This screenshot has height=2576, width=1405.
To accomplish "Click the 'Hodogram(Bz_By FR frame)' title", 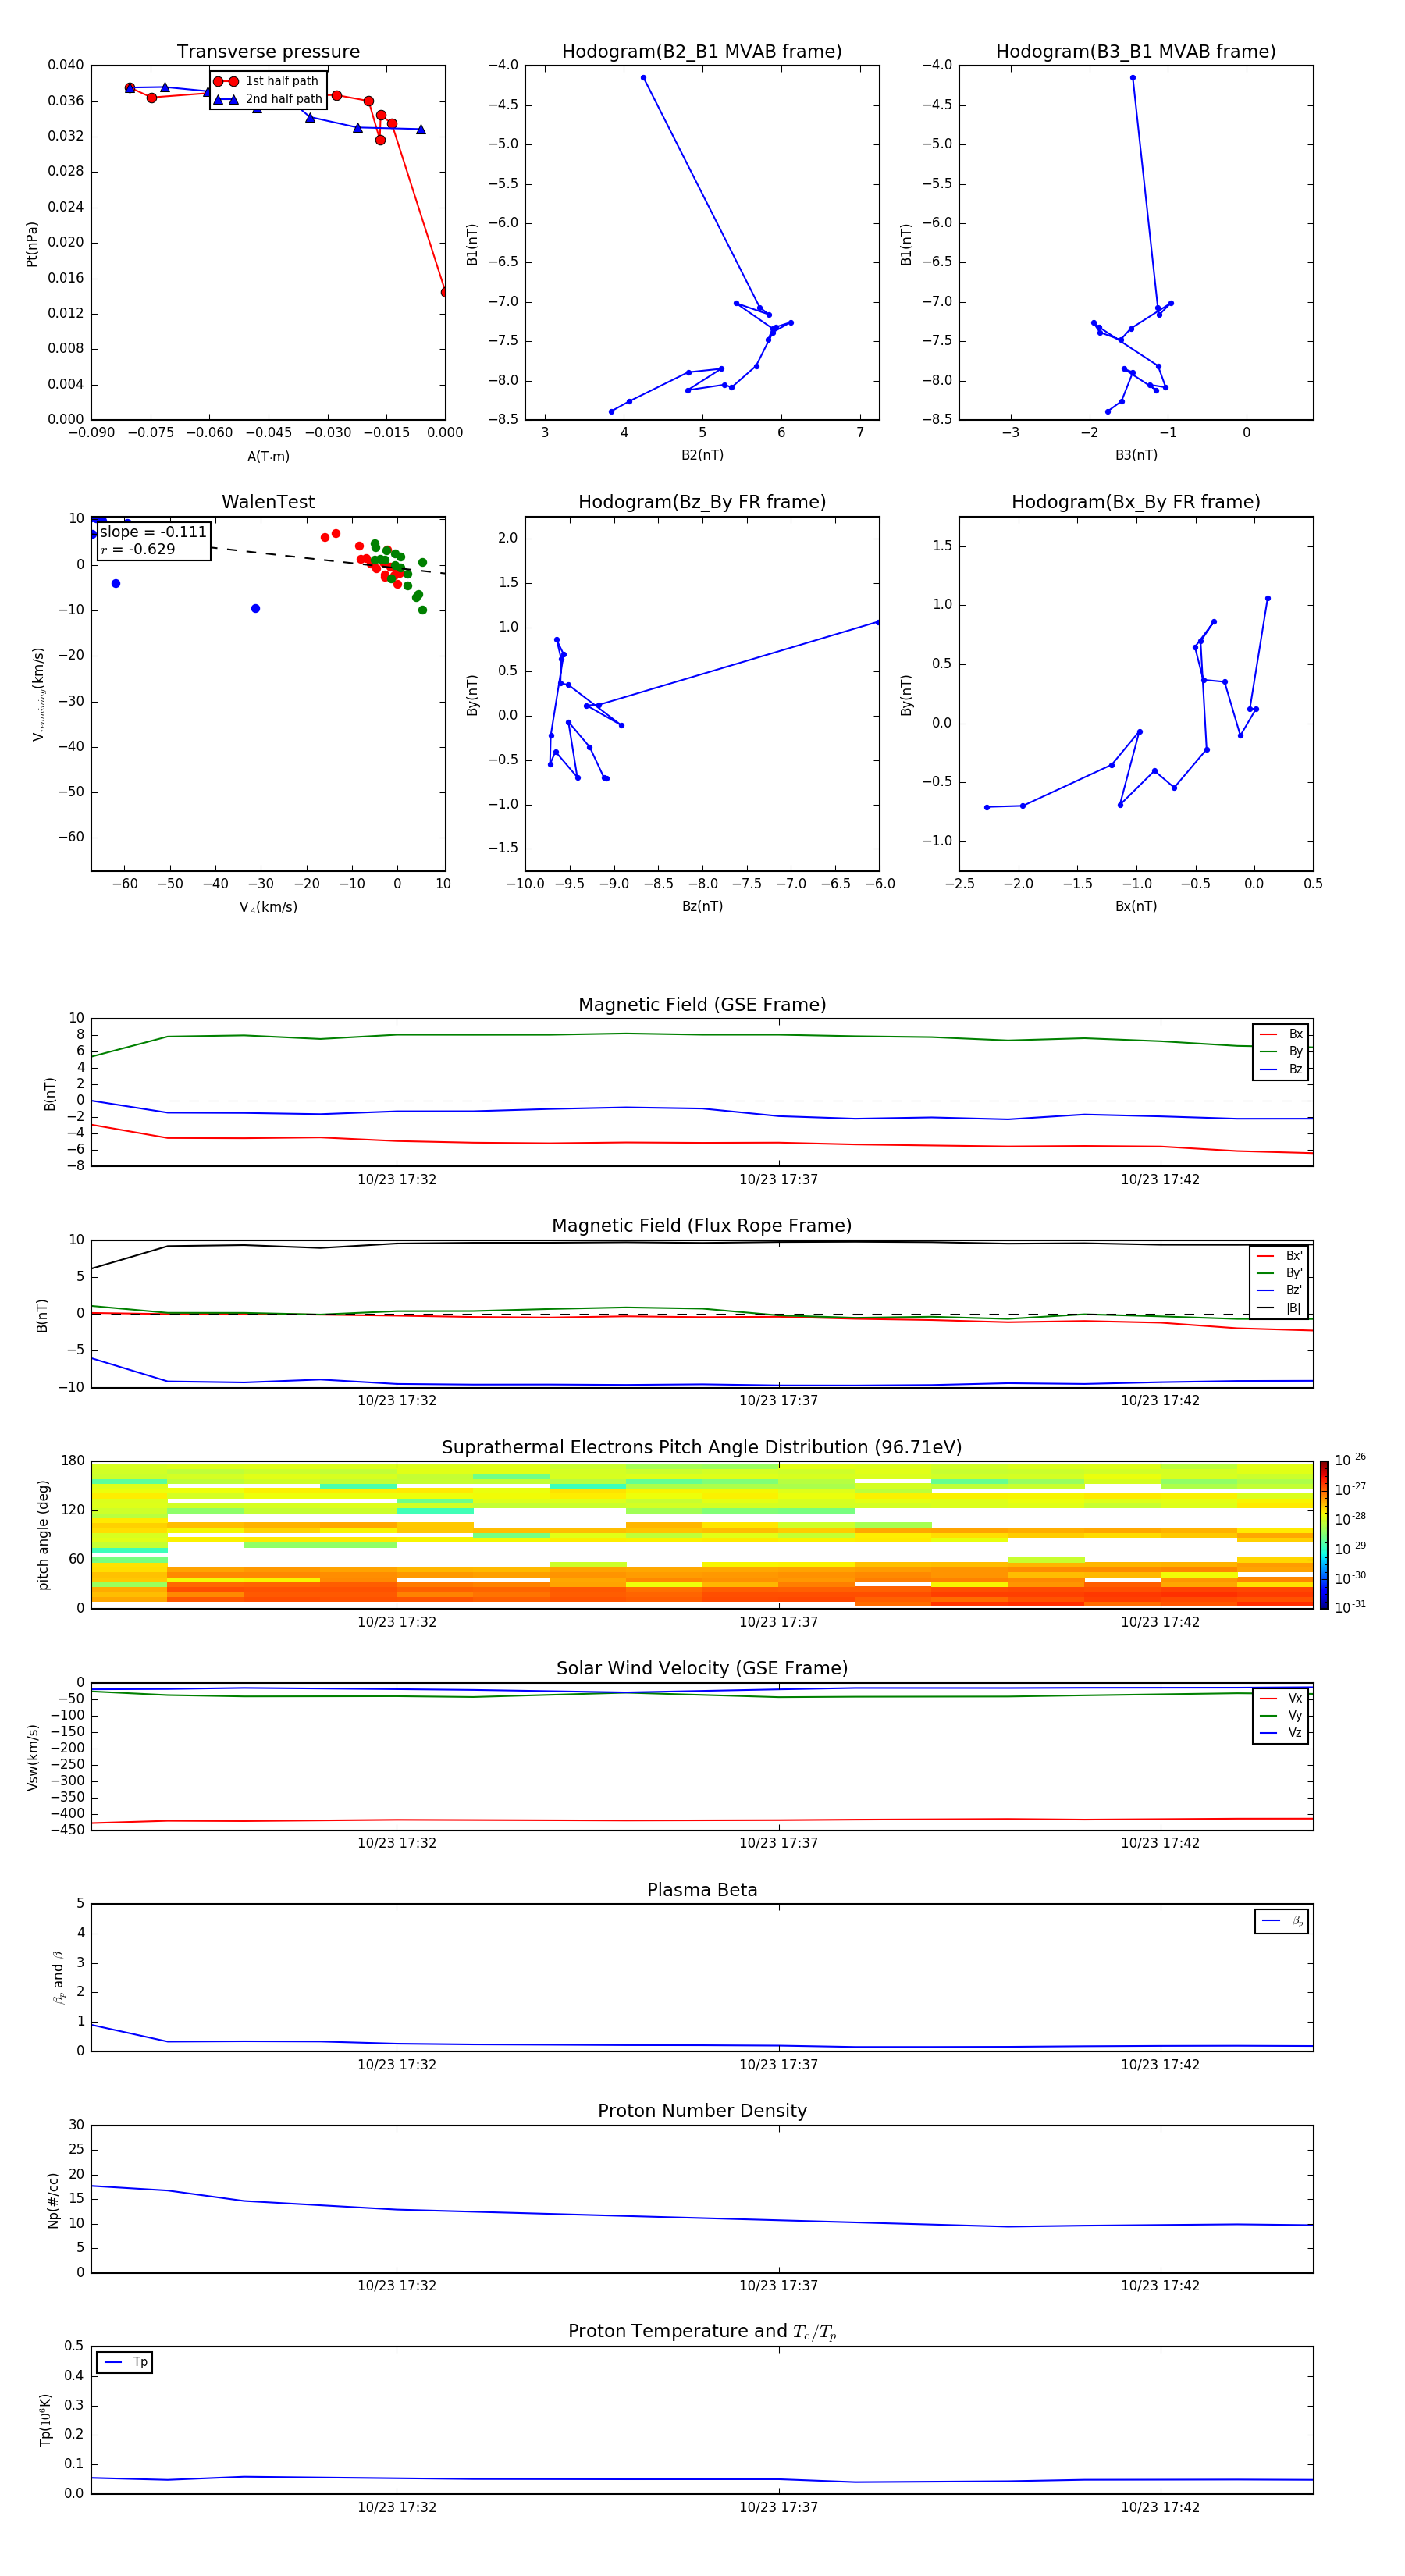I will coord(702,502).
